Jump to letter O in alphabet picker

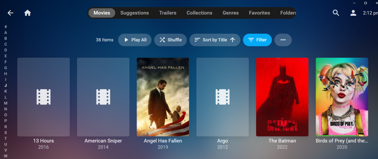[x=6, y=115]
